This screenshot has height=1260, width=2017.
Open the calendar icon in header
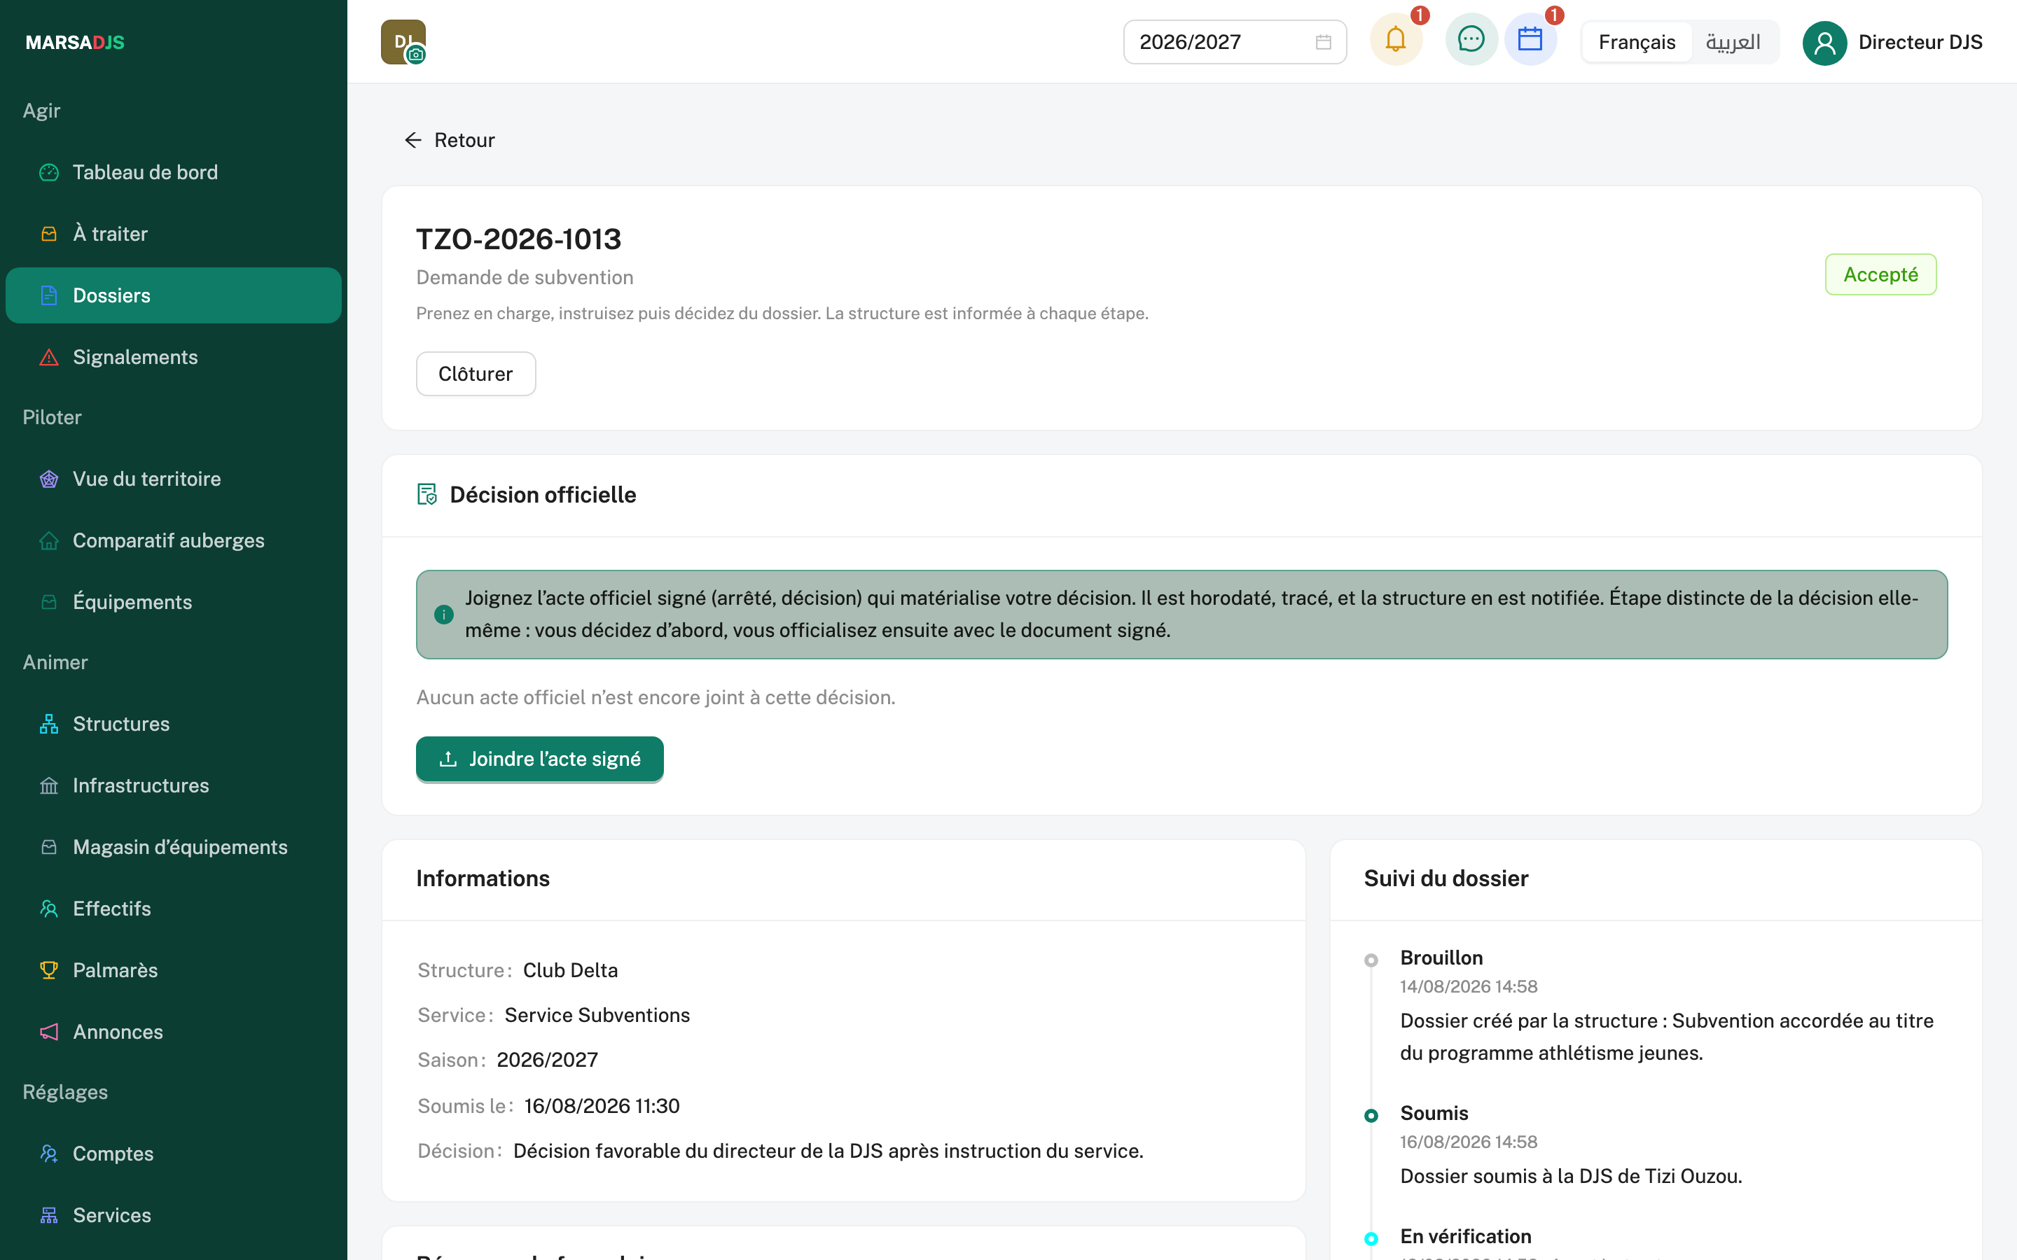coord(1530,40)
